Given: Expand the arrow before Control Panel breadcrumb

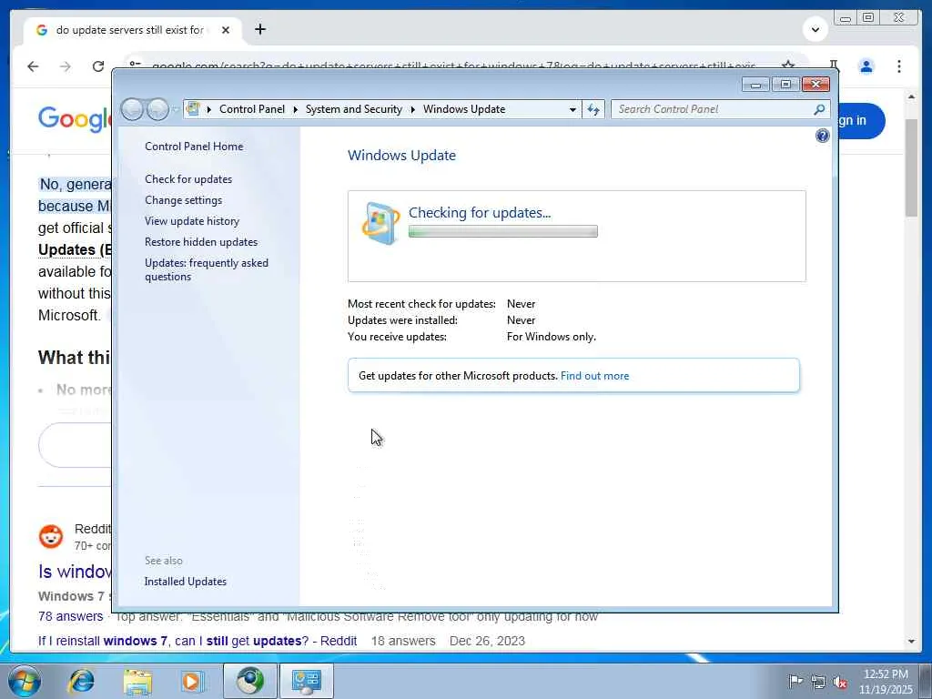Looking at the screenshot, I should pos(208,109).
